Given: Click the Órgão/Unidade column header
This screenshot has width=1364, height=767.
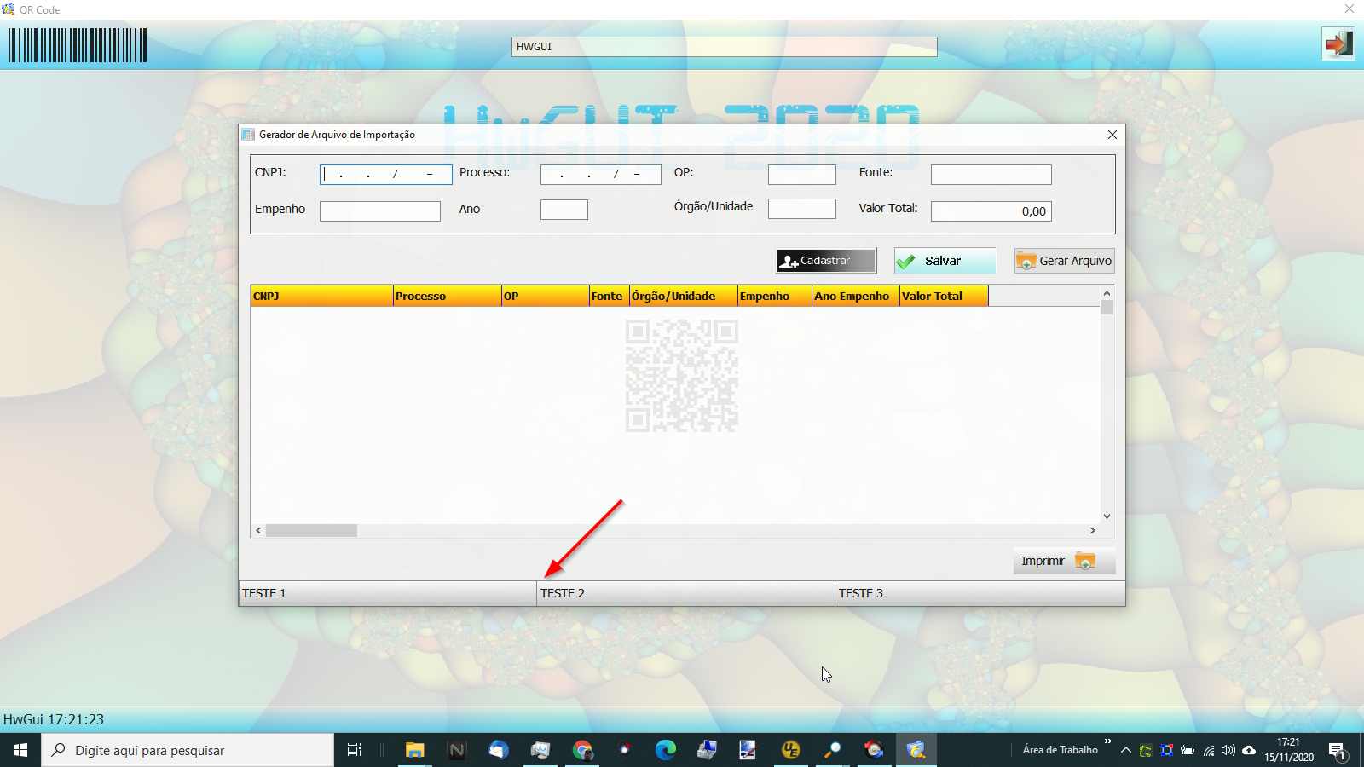Looking at the screenshot, I should [x=684, y=296].
